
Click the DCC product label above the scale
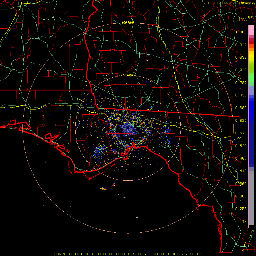(250, 17)
